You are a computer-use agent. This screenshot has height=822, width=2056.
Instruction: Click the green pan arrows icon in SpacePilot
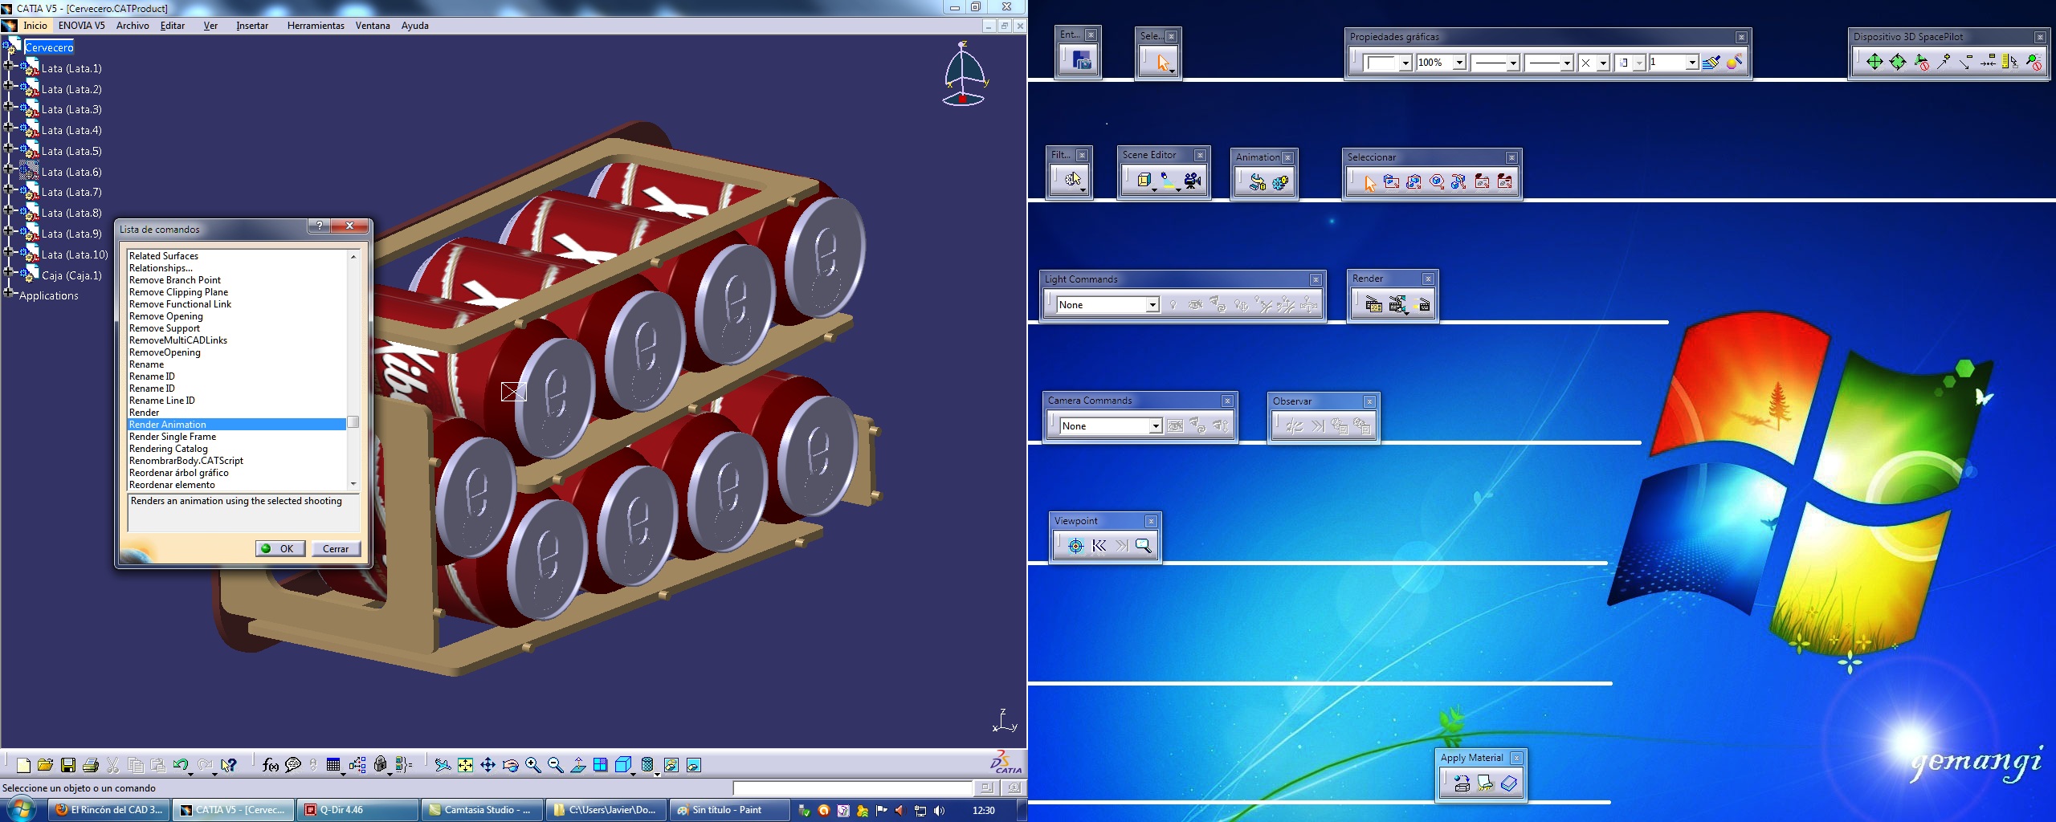click(1874, 63)
